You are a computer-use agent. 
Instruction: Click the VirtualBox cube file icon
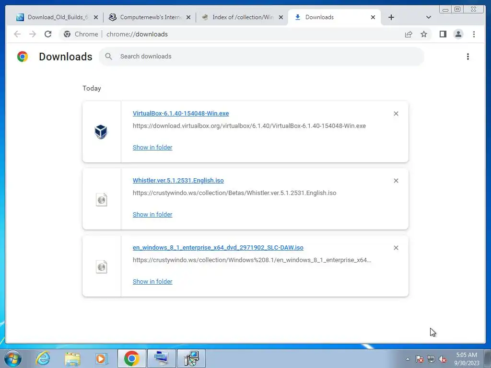click(x=101, y=132)
